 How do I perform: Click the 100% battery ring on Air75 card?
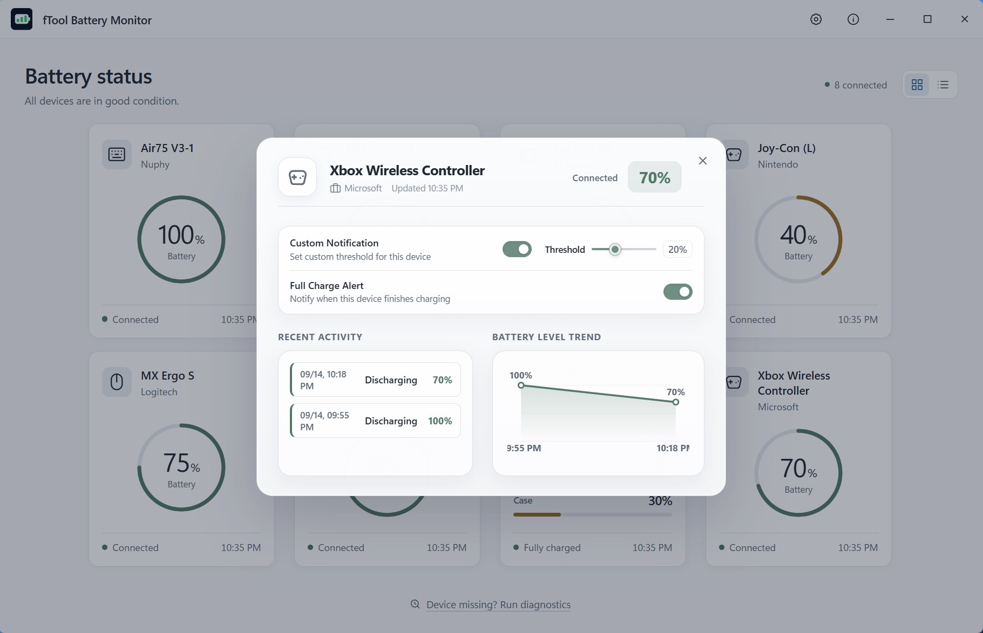[181, 239]
